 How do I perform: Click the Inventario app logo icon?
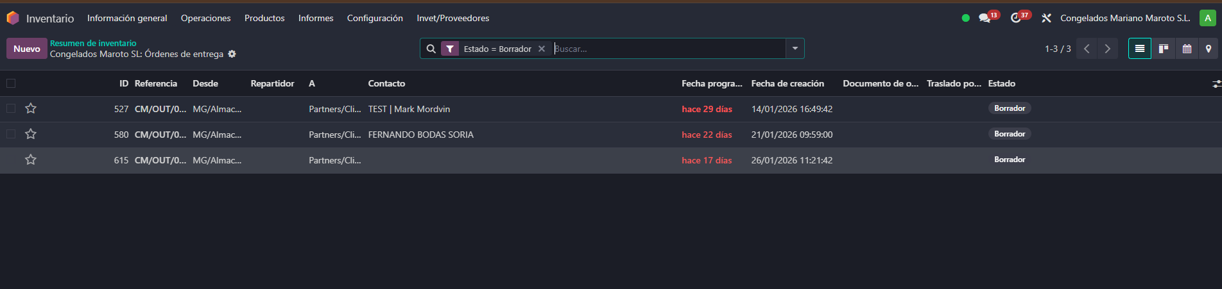point(13,18)
